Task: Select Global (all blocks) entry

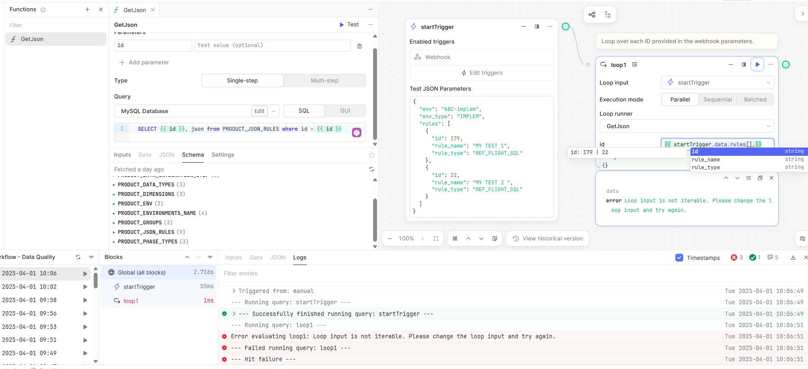Action: [x=159, y=272]
